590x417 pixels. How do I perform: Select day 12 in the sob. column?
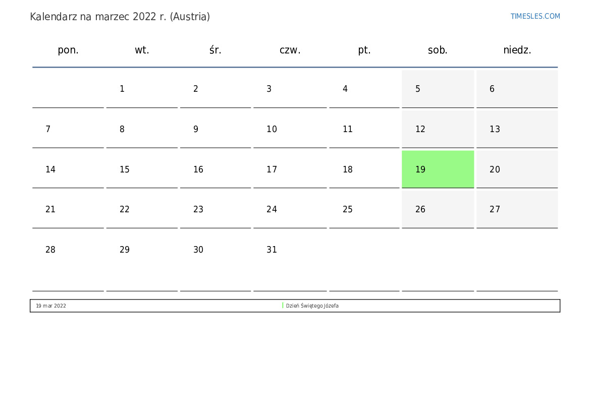(420, 129)
